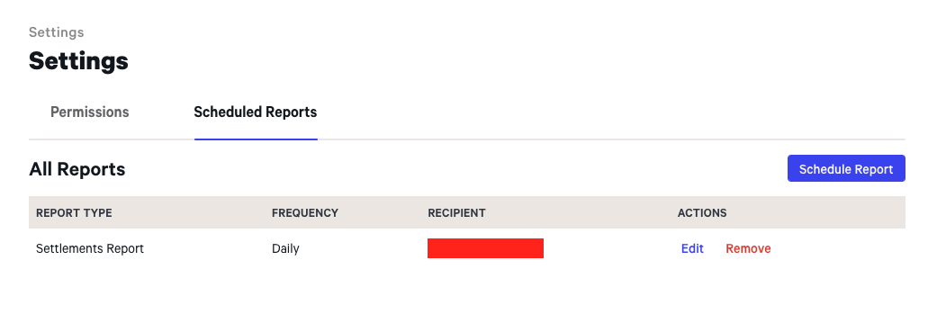
Task: Click the Daily frequency value
Action: click(285, 248)
